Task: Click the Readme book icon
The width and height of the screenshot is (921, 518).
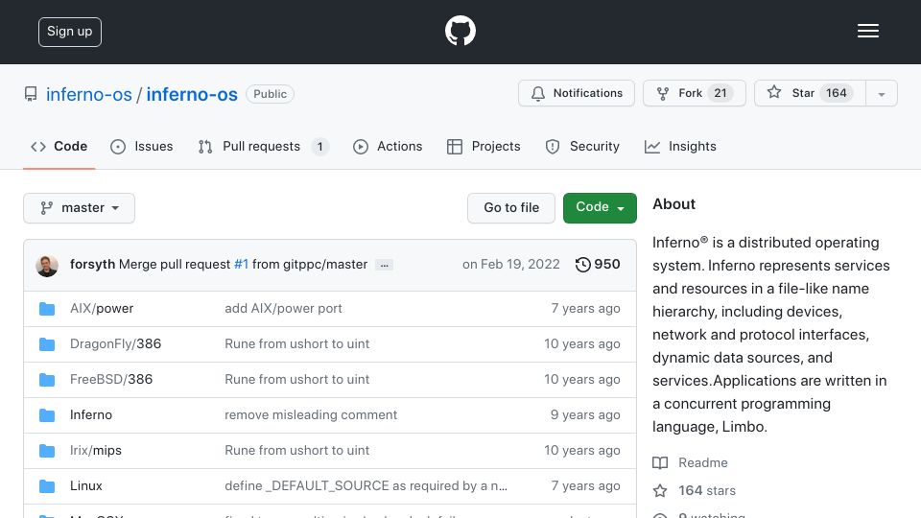Action: point(660,462)
